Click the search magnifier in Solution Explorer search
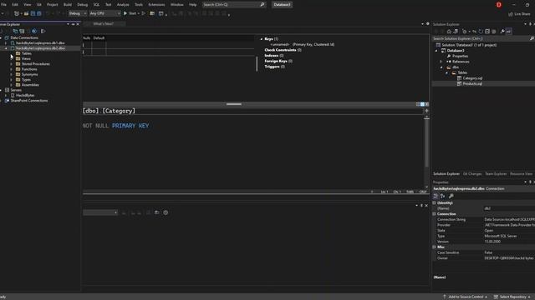This screenshot has width=535, height=300. (x=532, y=39)
